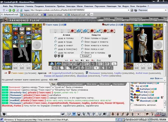Open the Инвентарь game menu link
168x122 pixels.
(108, 20)
